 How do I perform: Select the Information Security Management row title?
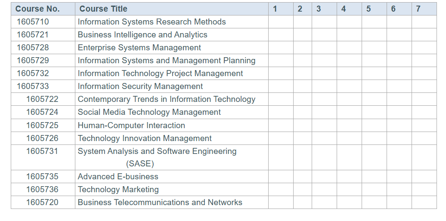point(140,86)
